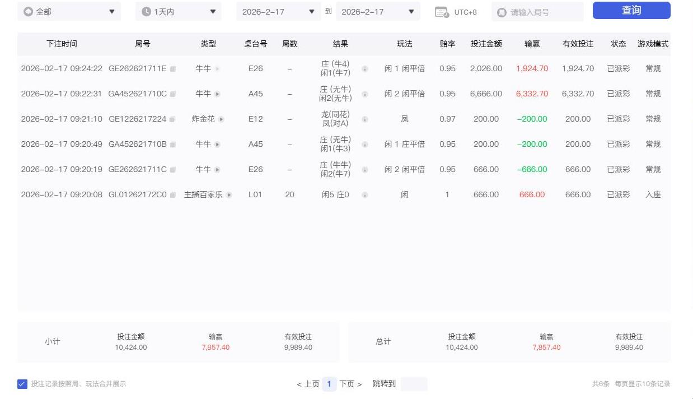Image resolution: width=693 pixels, height=399 pixels.
Task: Click the 查询 search button
Action: (x=631, y=10)
